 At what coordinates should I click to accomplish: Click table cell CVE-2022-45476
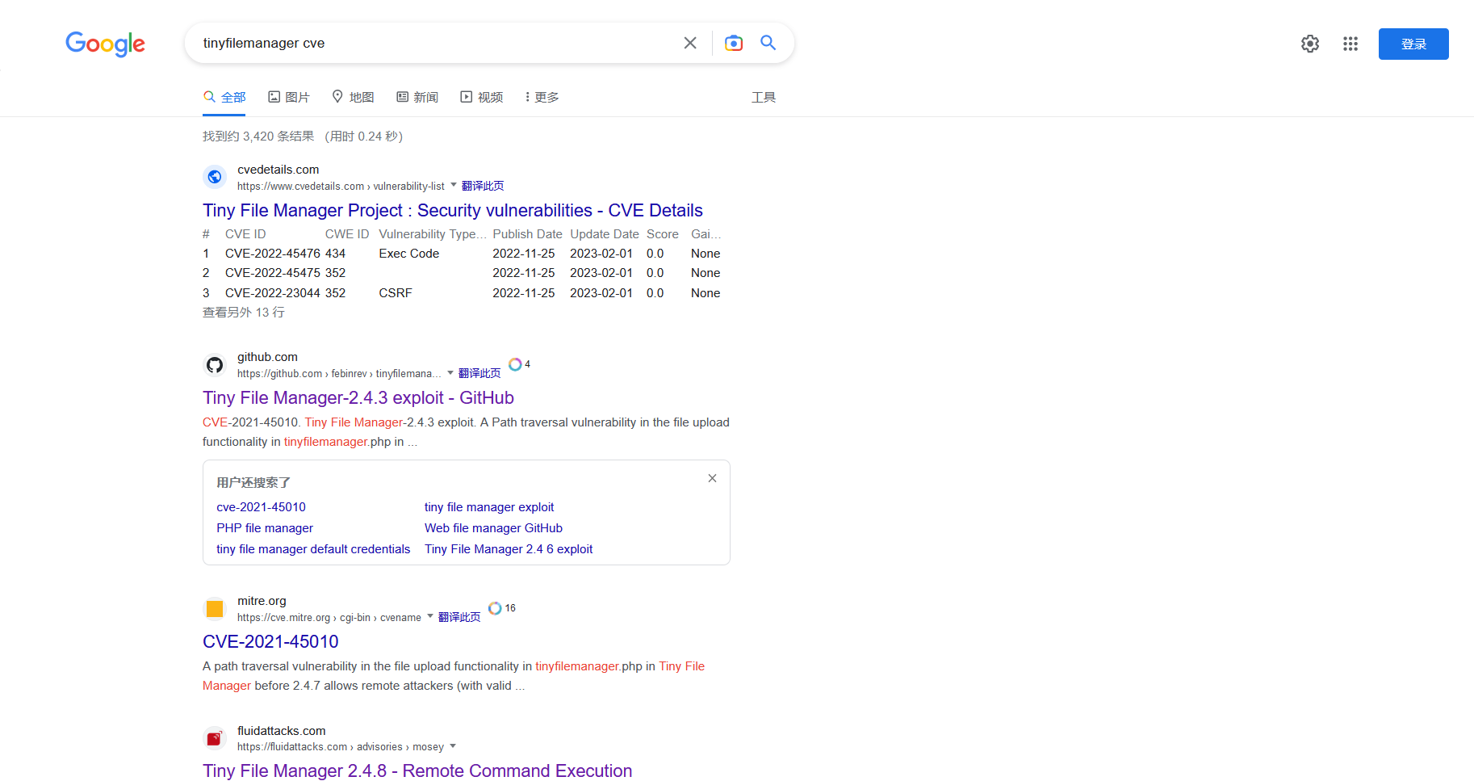[x=273, y=254]
